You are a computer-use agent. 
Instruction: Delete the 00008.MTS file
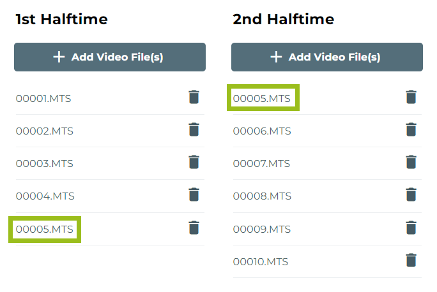pos(411,195)
